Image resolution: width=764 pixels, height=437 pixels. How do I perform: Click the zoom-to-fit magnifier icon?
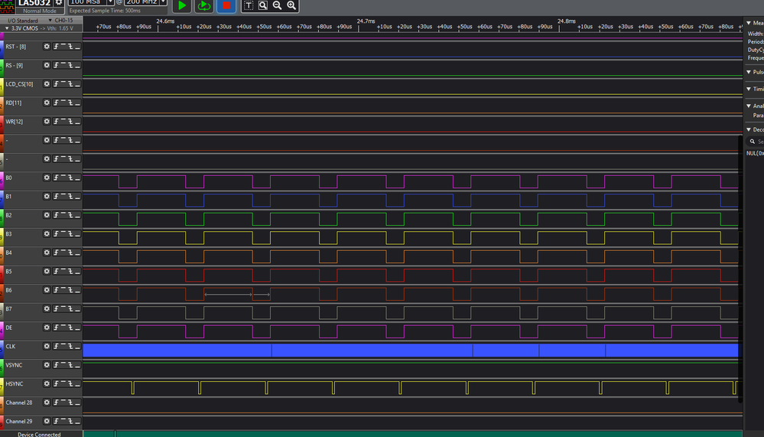(262, 5)
